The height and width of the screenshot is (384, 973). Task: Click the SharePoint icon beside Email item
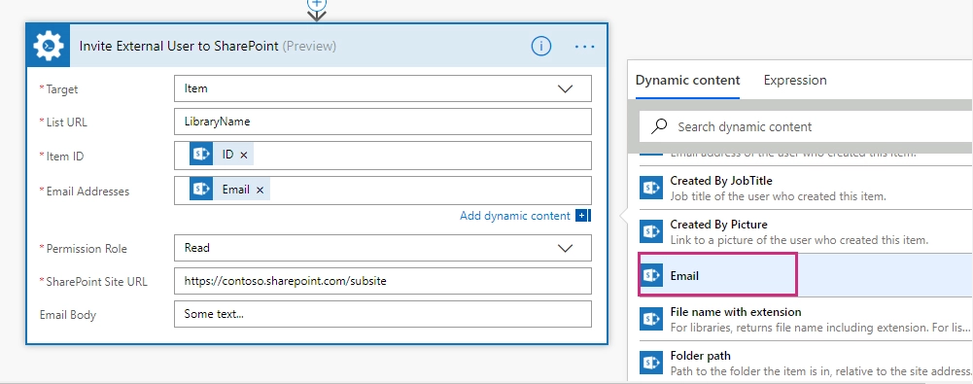(651, 275)
